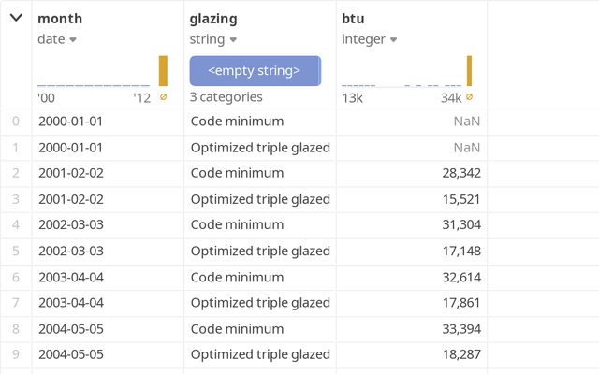Open the btu integer type dropdown
Screen dimensions: 599x374
393,39
